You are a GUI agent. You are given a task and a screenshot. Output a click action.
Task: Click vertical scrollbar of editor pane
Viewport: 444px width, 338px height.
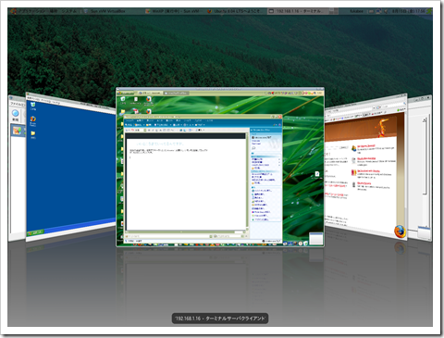(x=247, y=182)
